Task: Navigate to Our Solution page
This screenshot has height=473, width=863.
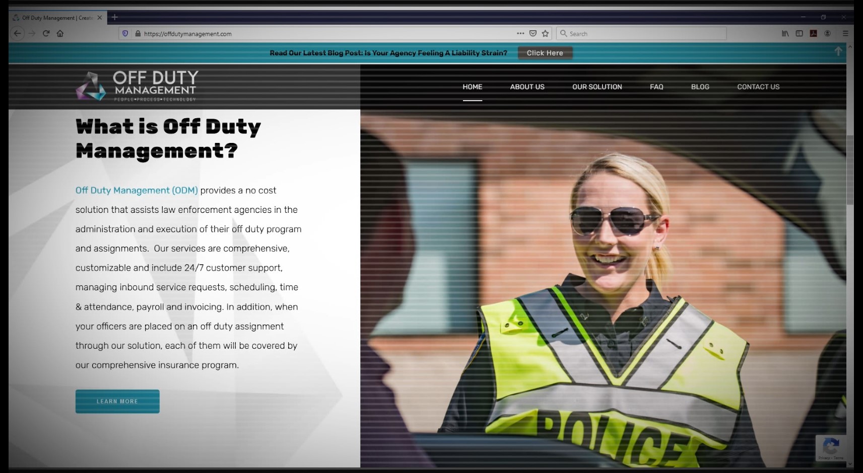Action: click(597, 87)
